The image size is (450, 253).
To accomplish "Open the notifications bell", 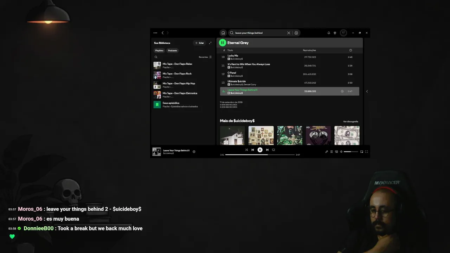I will point(329,33).
